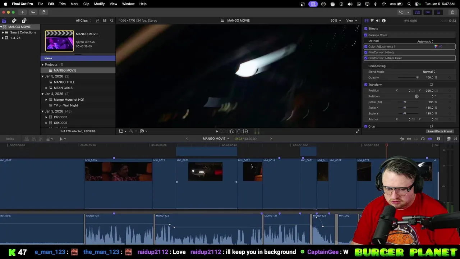Enter full screen viewer with the arrows icon
The width and height of the screenshot is (460, 259).
(358, 131)
